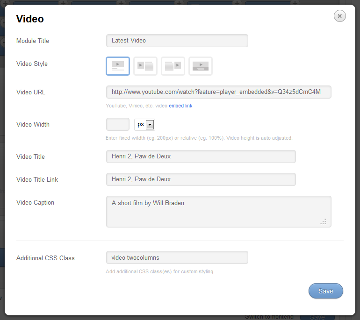
Task: Click the Video Caption resize handle
Action: coord(323,222)
